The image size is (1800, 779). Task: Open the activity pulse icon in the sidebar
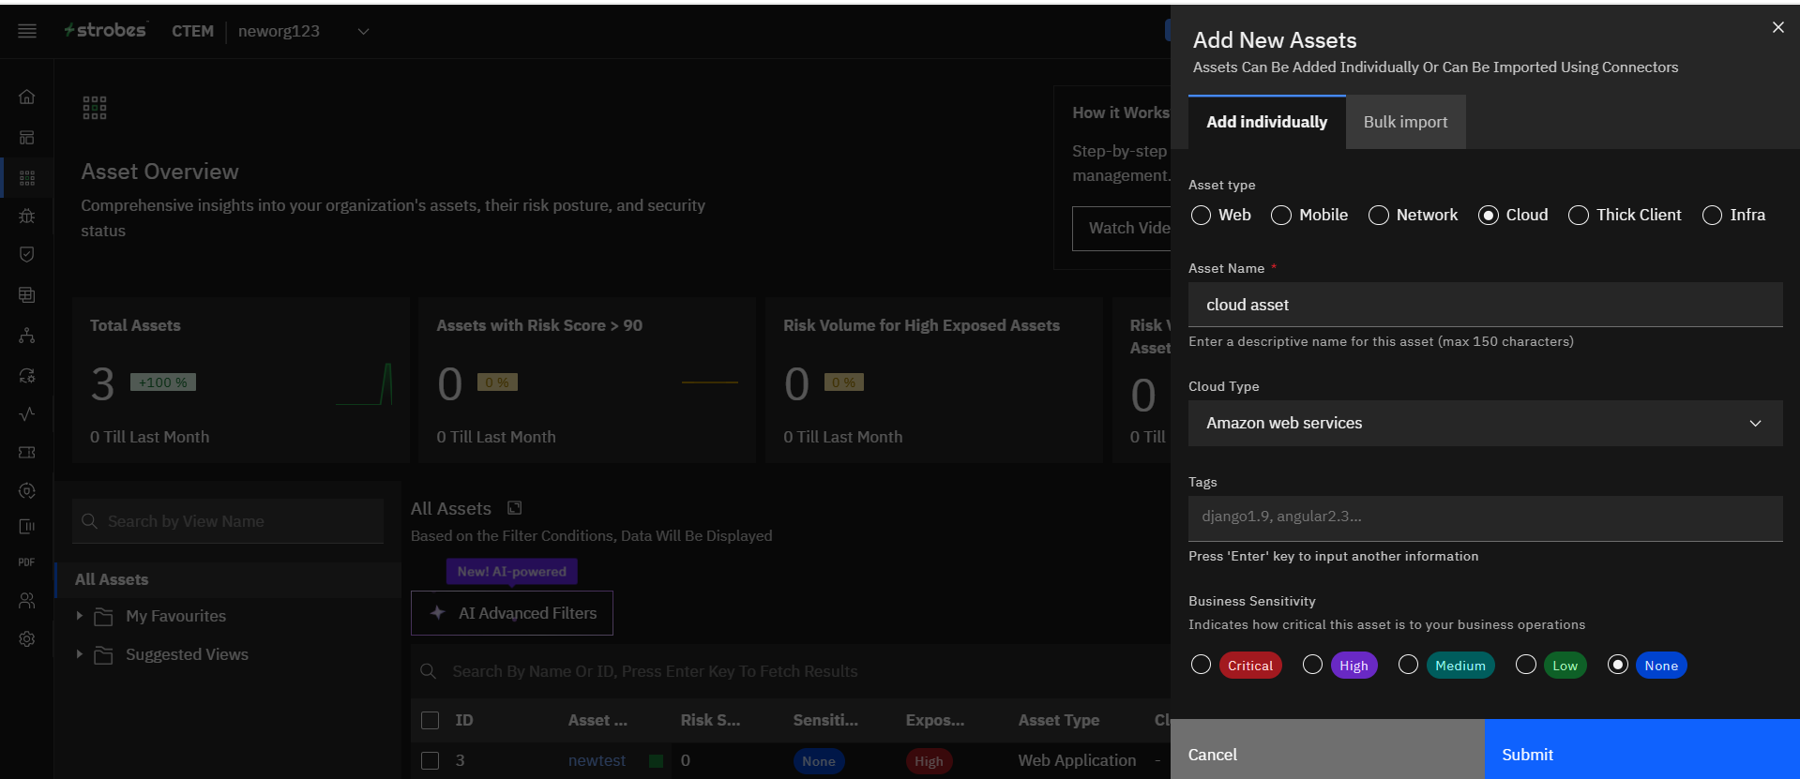[27, 413]
